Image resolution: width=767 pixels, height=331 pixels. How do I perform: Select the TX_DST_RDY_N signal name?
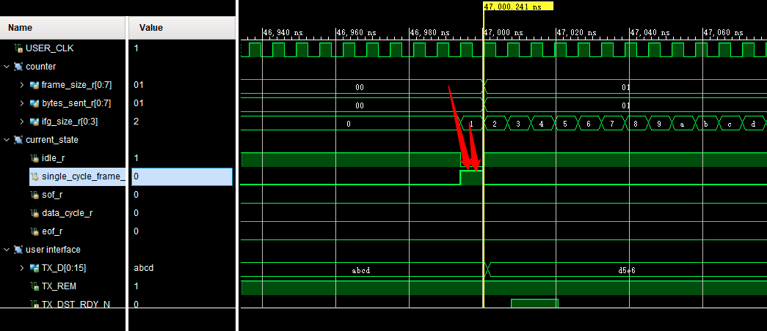76,304
